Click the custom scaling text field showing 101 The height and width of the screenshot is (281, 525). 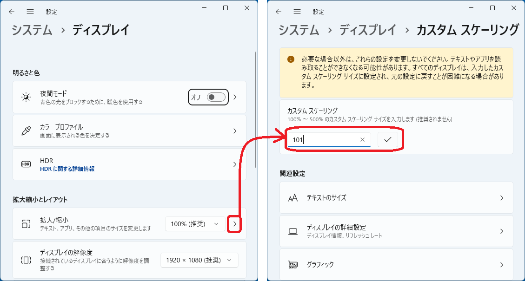tap(323, 139)
